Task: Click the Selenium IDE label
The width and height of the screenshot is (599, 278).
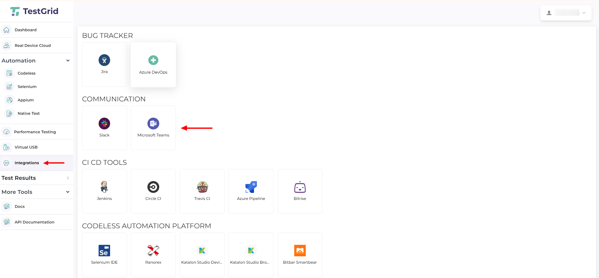Action: click(104, 262)
